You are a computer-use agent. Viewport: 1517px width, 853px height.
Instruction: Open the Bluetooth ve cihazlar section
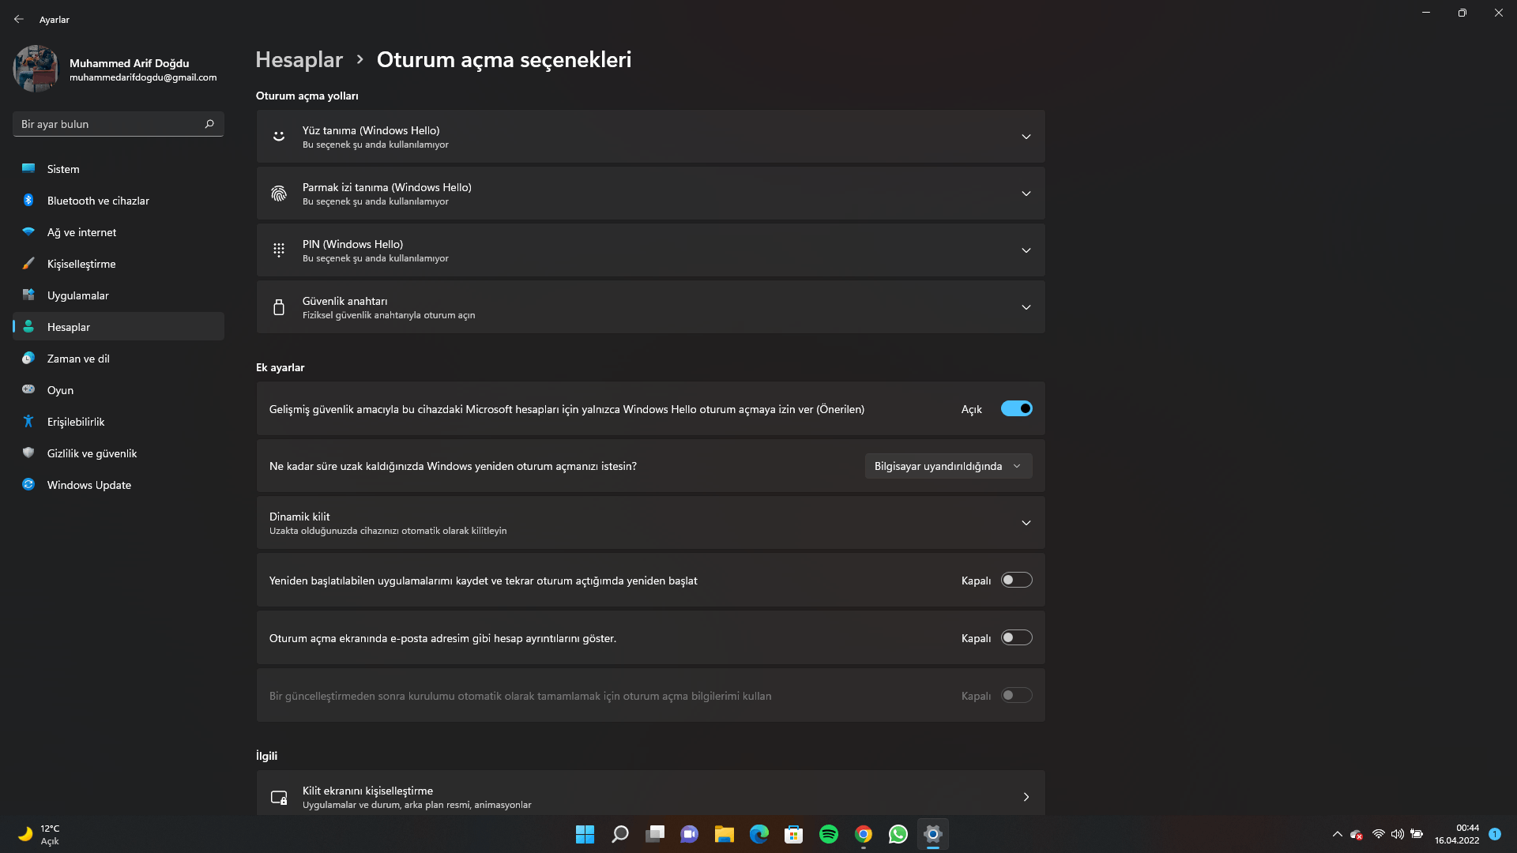(98, 201)
